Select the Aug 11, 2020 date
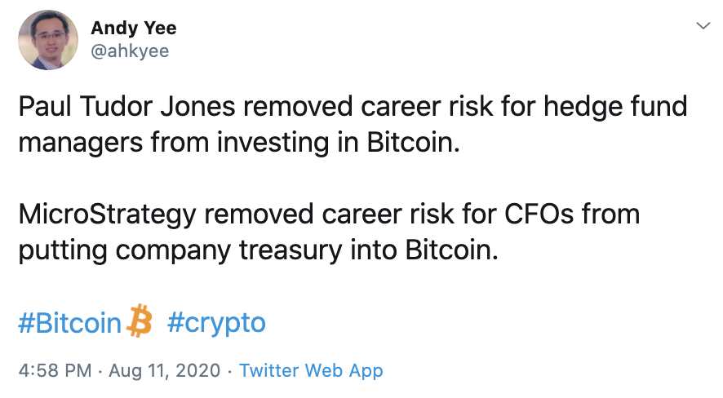723x398 pixels. 165,371
